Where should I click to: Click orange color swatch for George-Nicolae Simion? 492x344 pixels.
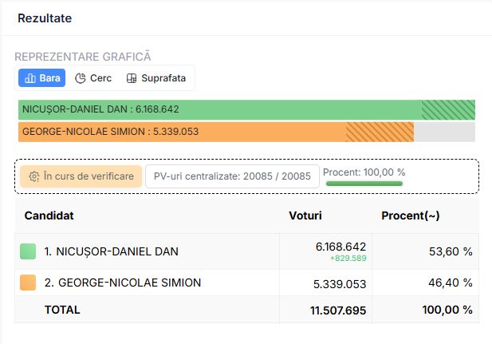[28, 283]
